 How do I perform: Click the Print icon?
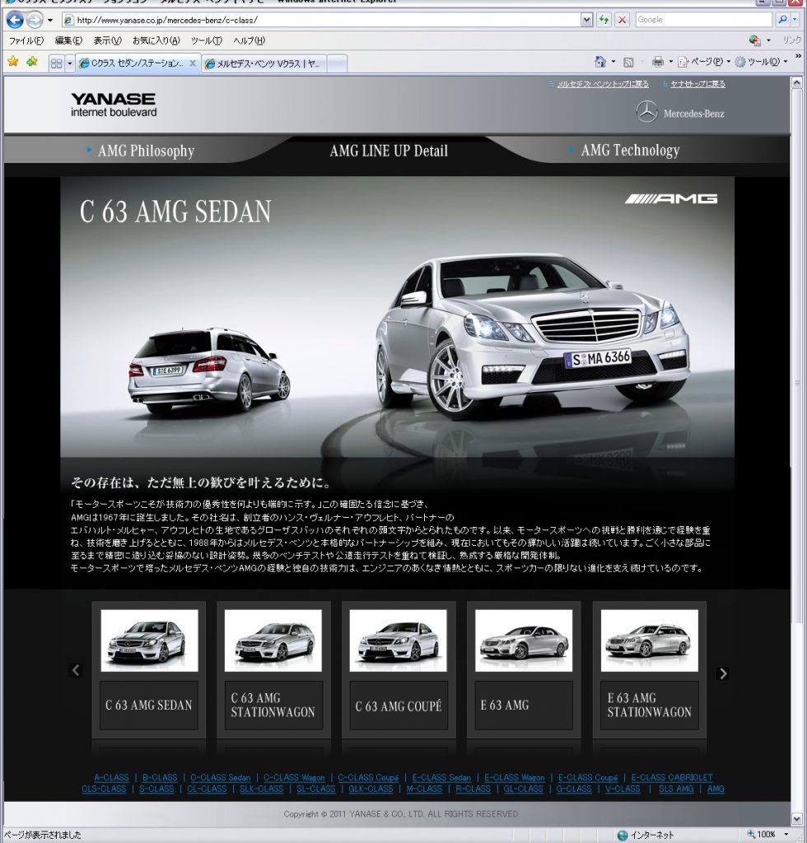tap(658, 62)
